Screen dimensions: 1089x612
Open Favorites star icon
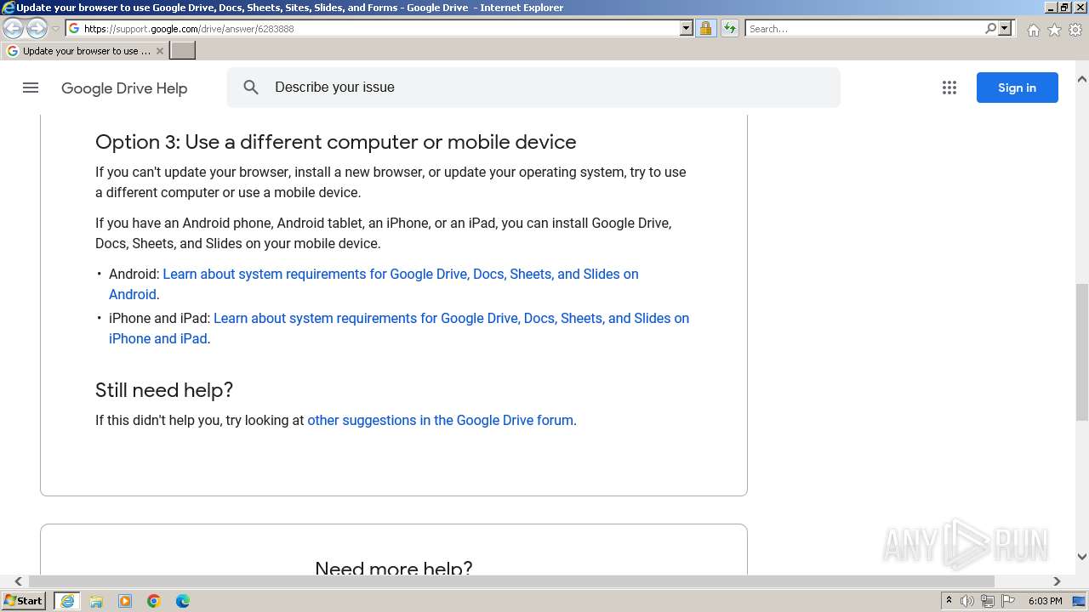click(x=1054, y=30)
